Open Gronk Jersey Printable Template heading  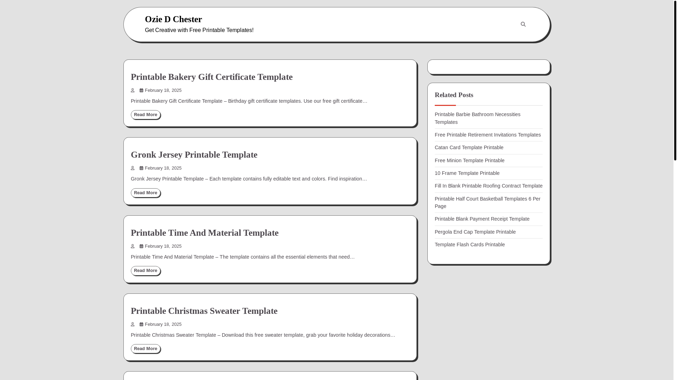194,155
